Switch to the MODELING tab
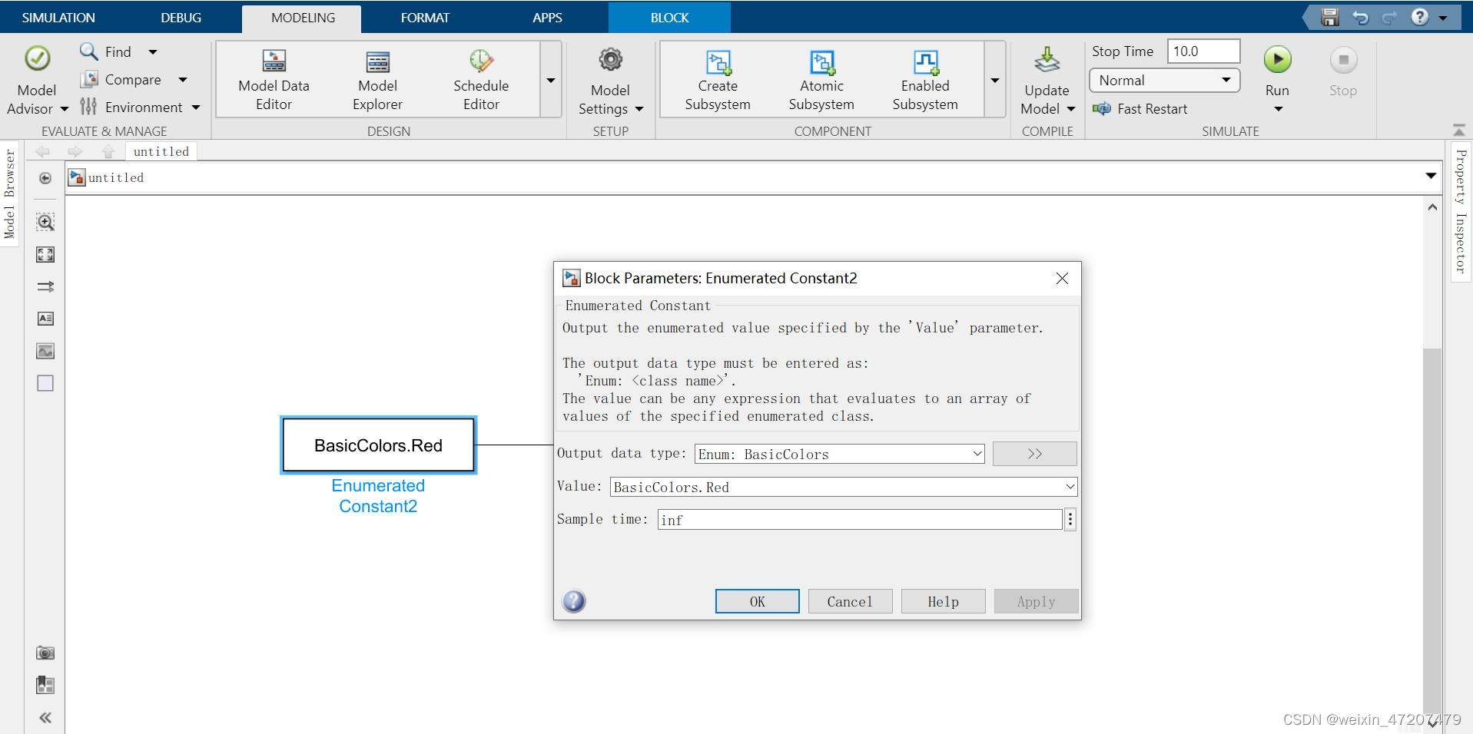 303,18
